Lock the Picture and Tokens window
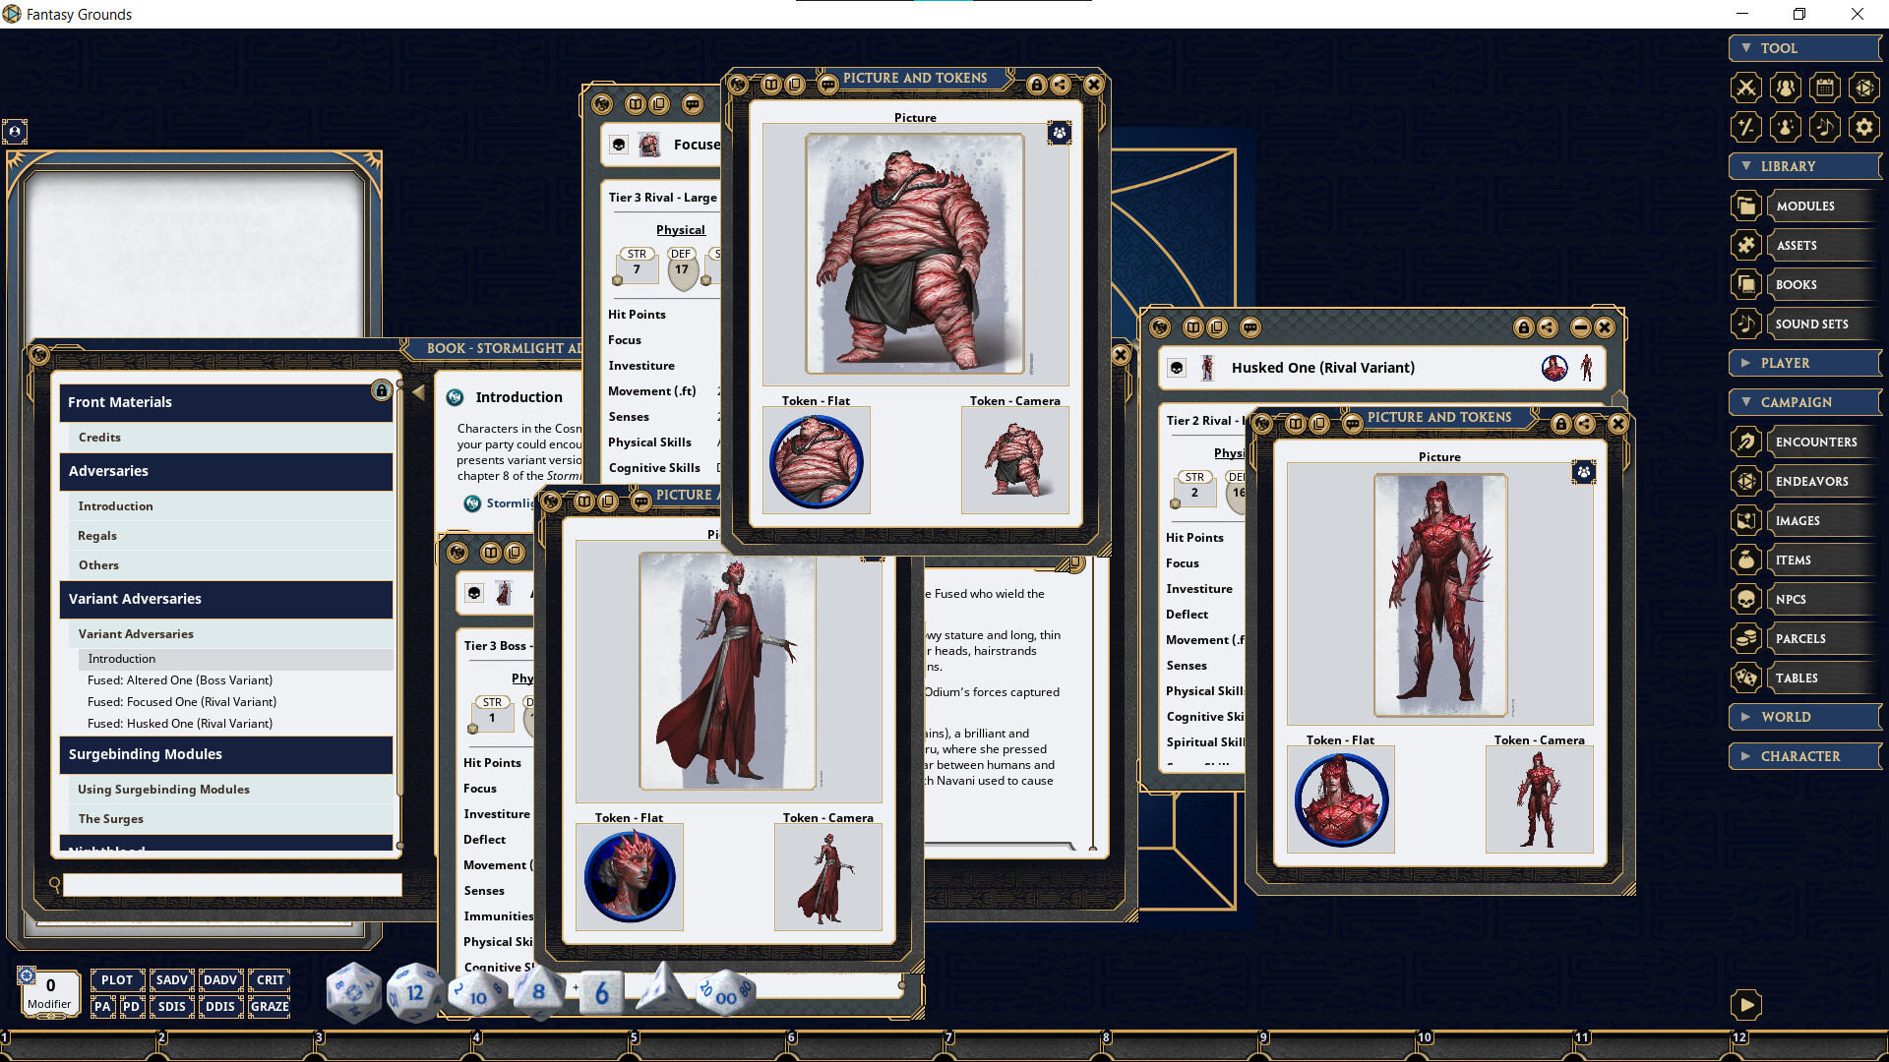This screenshot has width=1889, height=1062. [1035, 85]
